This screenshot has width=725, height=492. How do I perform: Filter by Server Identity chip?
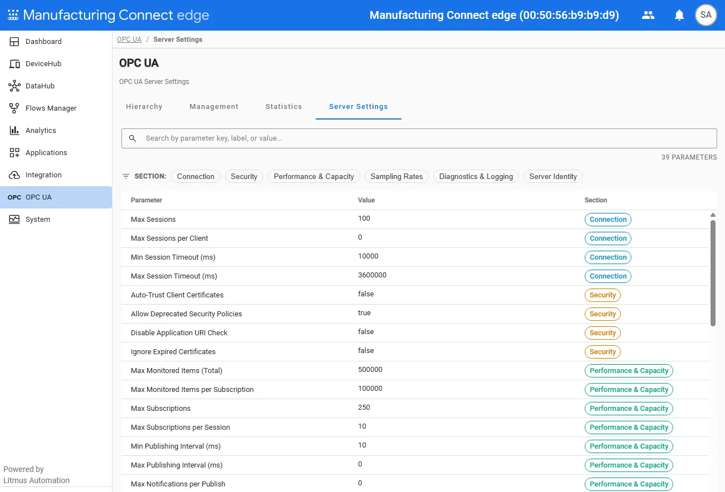tap(553, 176)
